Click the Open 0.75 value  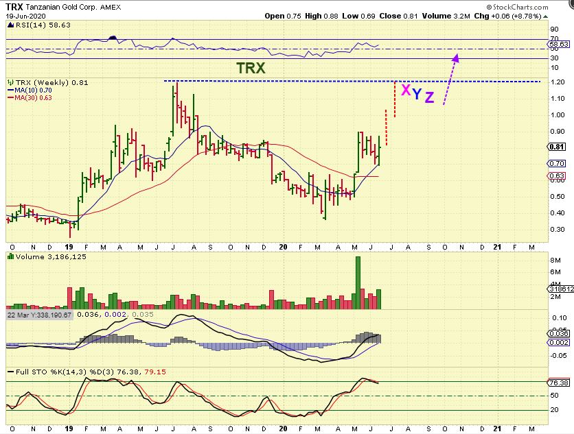pyautogui.click(x=283, y=16)
